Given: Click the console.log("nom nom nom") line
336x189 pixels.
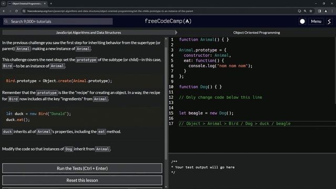Looking at the screenshot, I should [220, 66].
